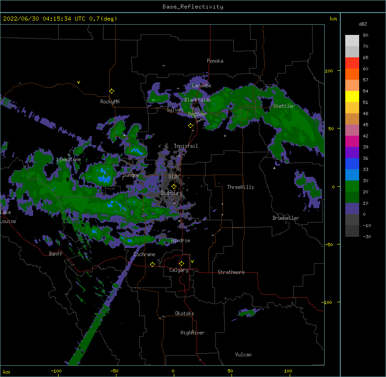Click the Vulcan label
The width and height of the screenshot is (386, 377).
pos(243,355)
